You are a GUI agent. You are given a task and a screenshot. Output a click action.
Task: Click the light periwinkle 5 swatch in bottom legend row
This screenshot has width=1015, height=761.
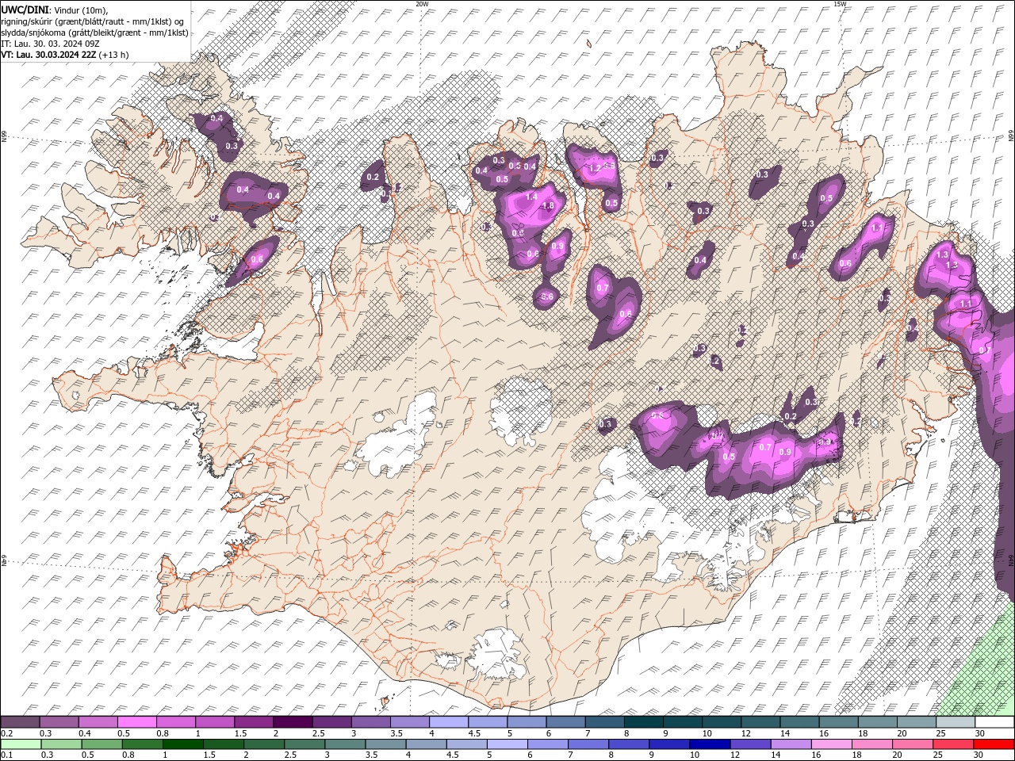pyautogui.click(x=507, y=744)
